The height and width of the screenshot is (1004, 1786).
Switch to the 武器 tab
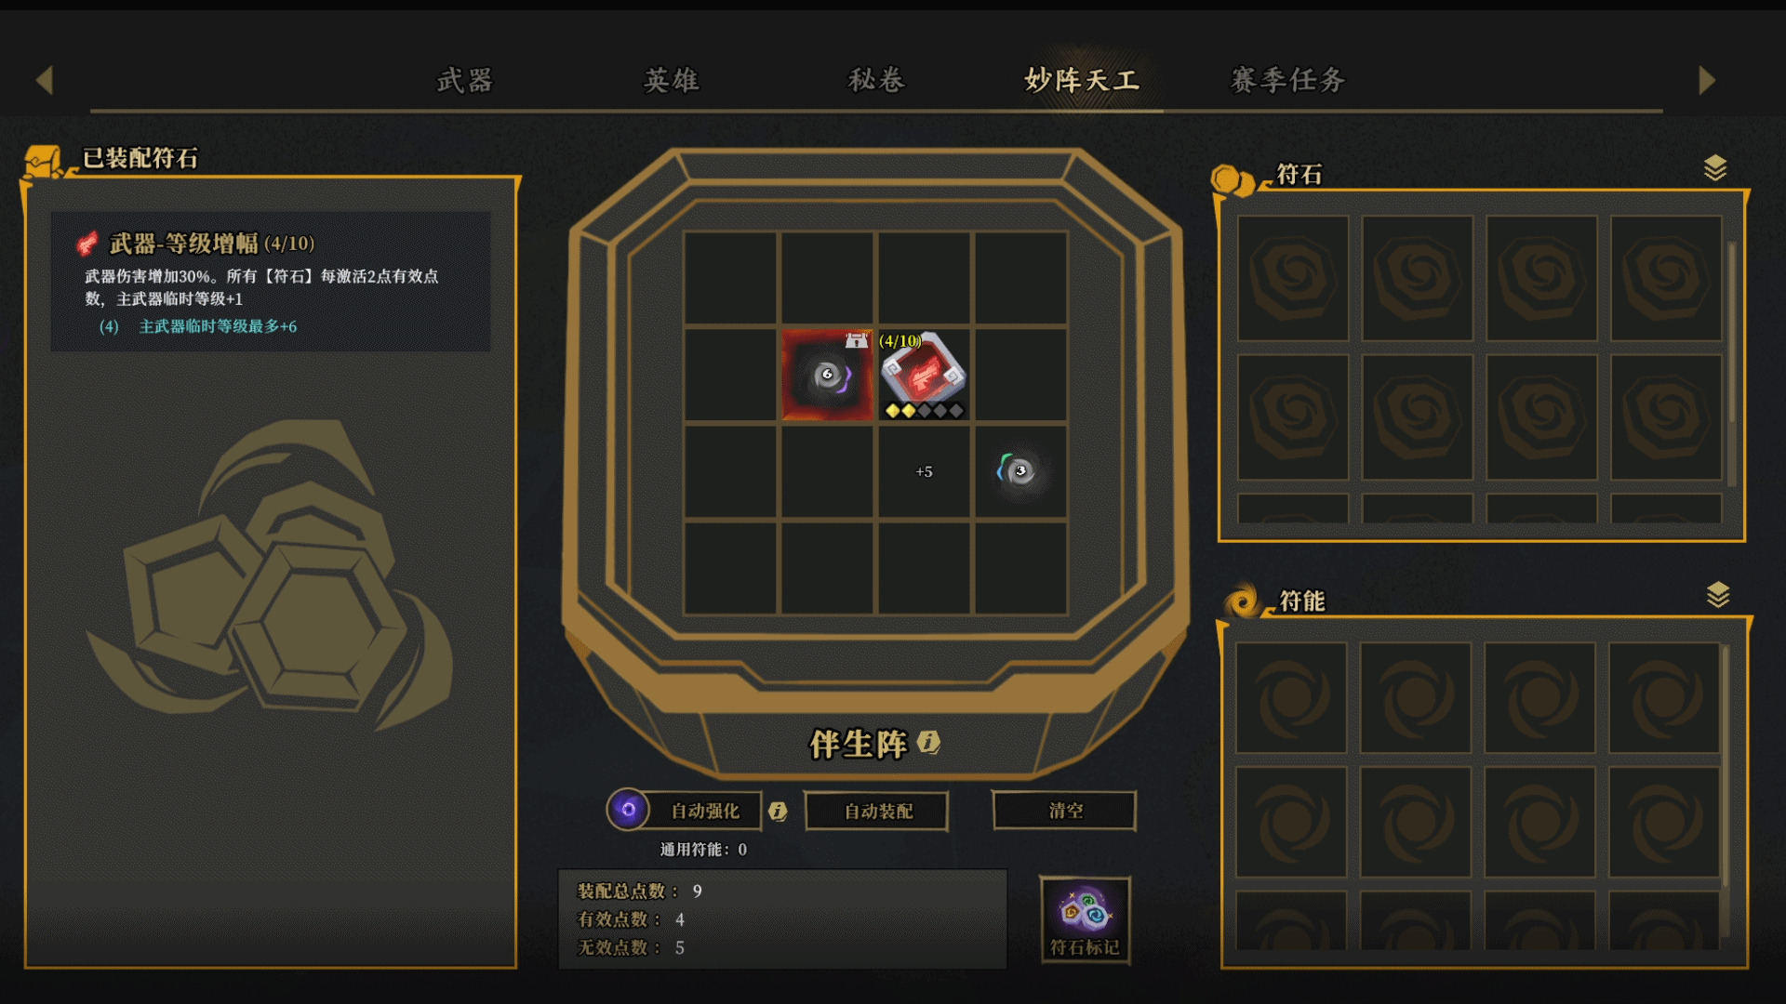point(465,80)
